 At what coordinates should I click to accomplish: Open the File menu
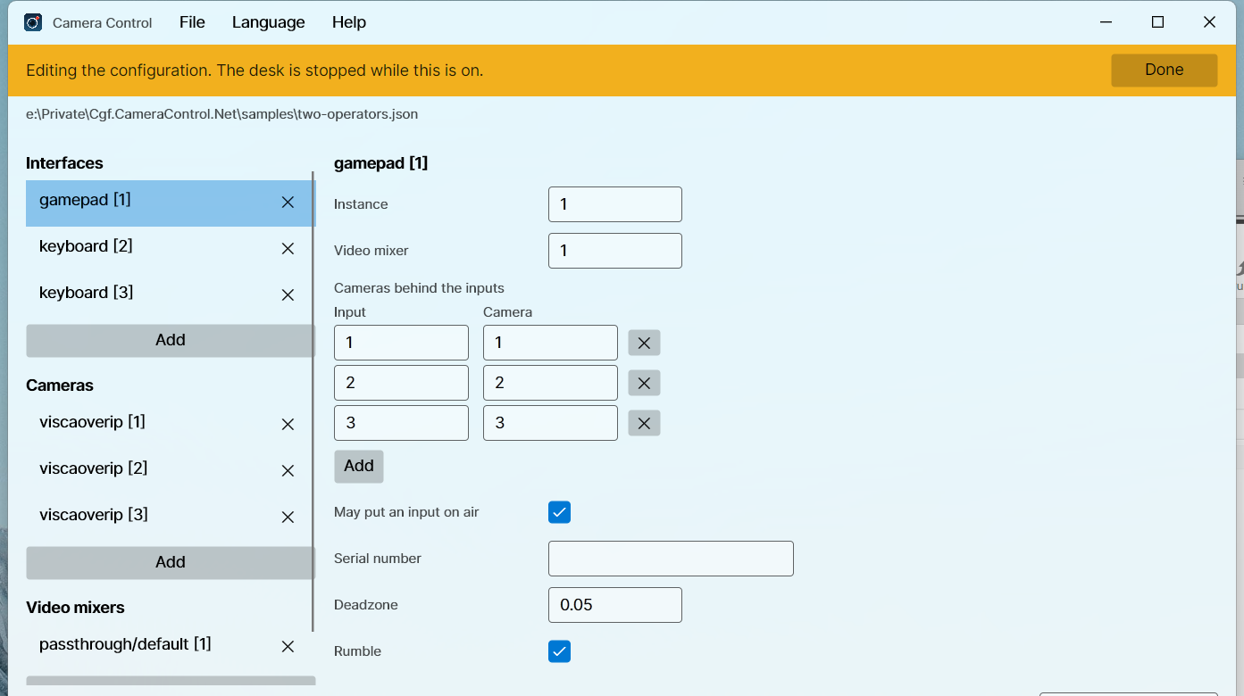(192, 22)
